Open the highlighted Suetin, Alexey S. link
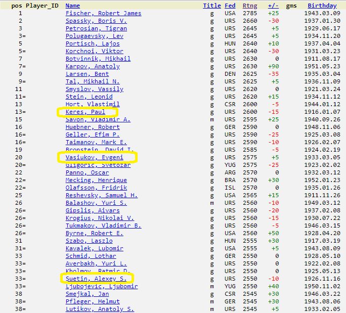The image size is (346, 313). [96, 279]
